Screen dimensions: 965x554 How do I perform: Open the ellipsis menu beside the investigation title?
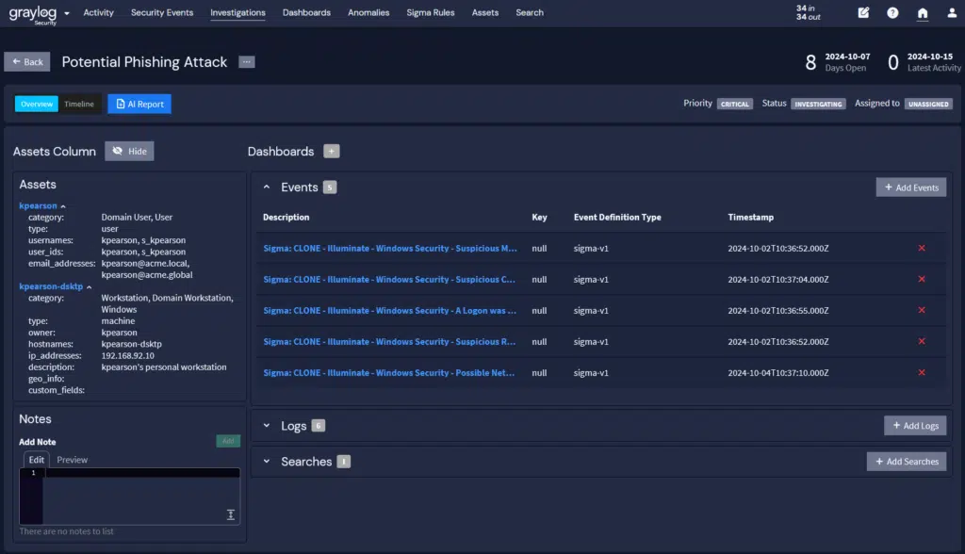(247, 62)
